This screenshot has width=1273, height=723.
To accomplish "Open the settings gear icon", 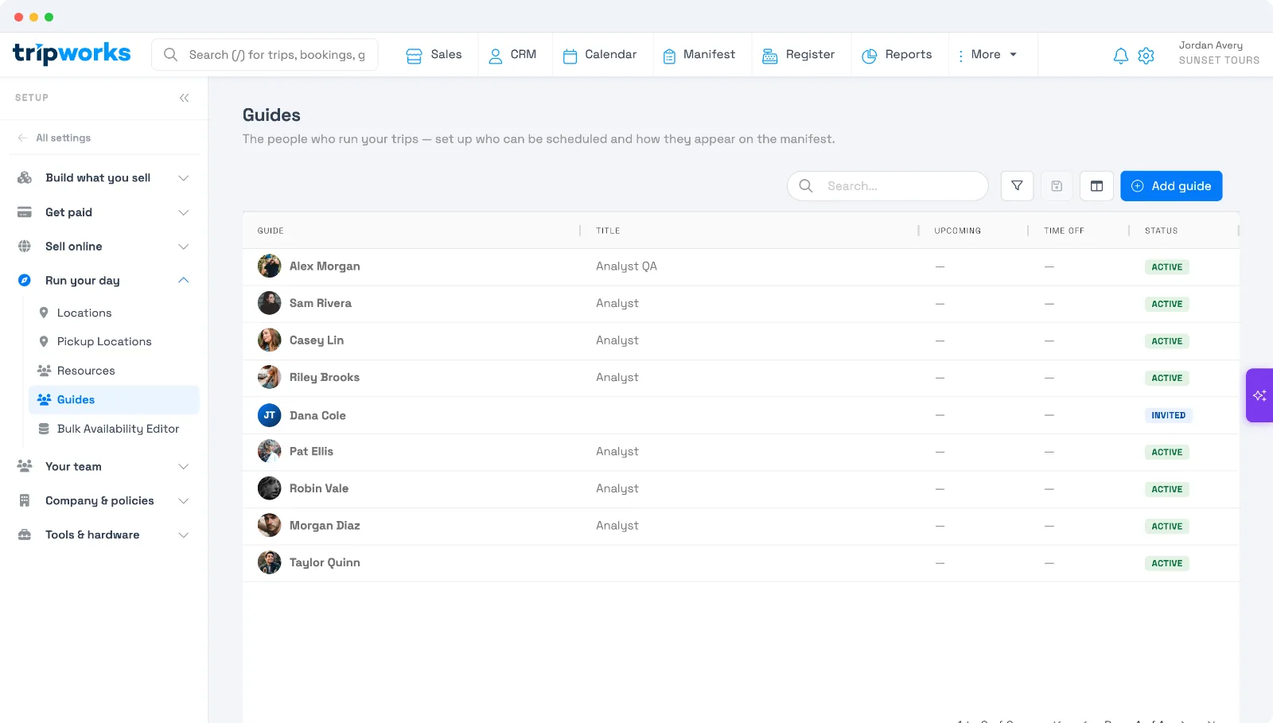I will tap(1146, 56).
